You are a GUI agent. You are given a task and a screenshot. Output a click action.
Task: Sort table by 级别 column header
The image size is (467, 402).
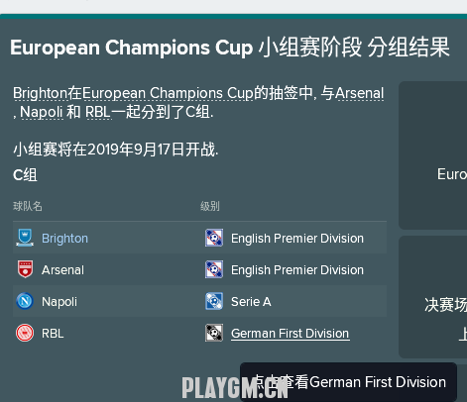click(210, 206)
